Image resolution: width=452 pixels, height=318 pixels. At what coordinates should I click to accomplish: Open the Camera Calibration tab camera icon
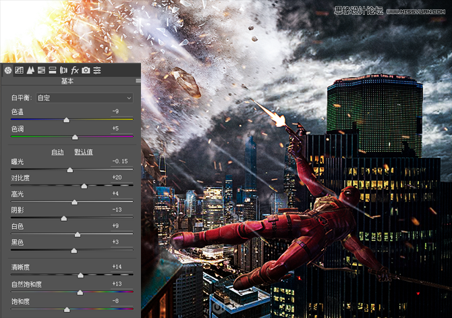(x=86, y=70)
